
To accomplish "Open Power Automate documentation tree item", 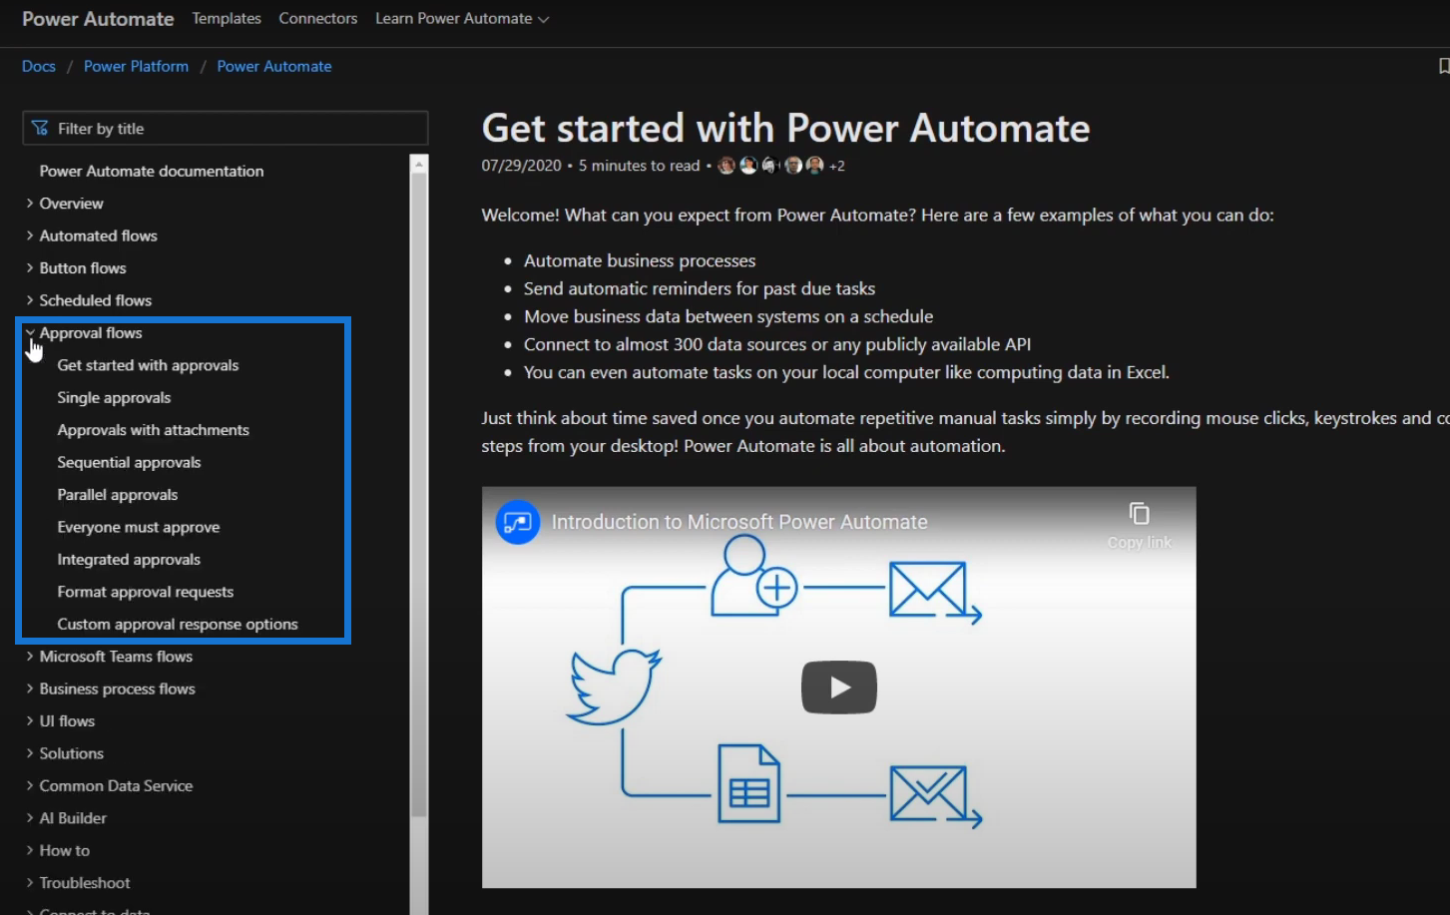I will pos(152,171).
